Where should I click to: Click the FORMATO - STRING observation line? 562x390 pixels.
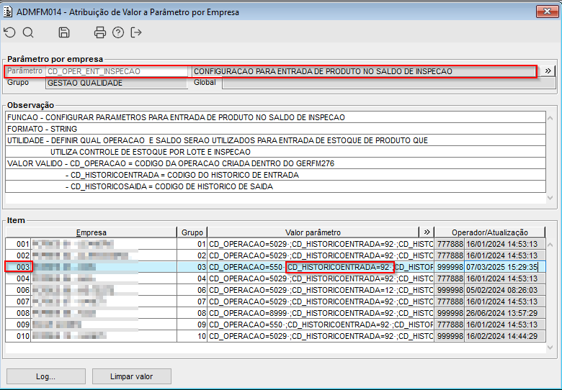(x=275, y=129)
